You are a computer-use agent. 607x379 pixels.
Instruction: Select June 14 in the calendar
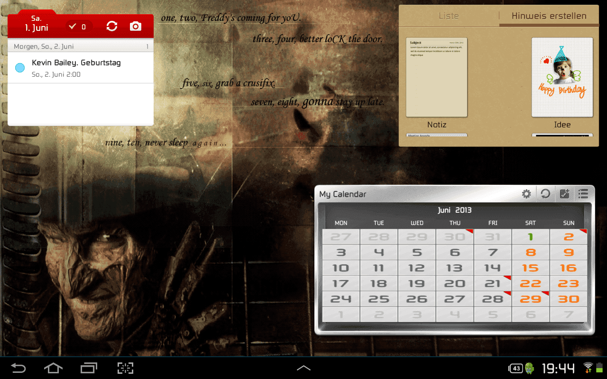pyautogui.click(x=493, y=268)
